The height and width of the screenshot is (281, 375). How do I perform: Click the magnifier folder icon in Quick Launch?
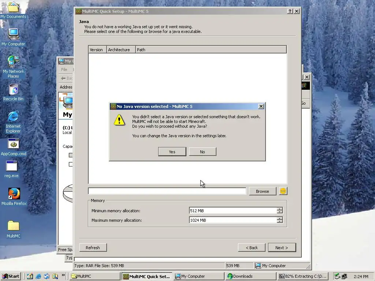(55, 276)
